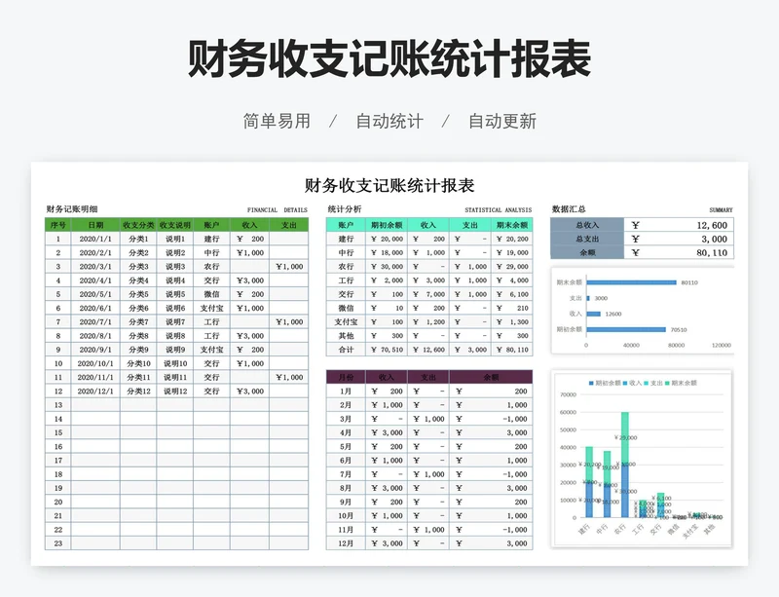Image resolution: width=779 pixels, height=597 pixels.
Task: Click the 收入 bar labeled 12600
Action: click(x=594, y=314)
